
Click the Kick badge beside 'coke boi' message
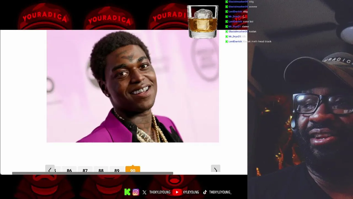pos(227,22)
